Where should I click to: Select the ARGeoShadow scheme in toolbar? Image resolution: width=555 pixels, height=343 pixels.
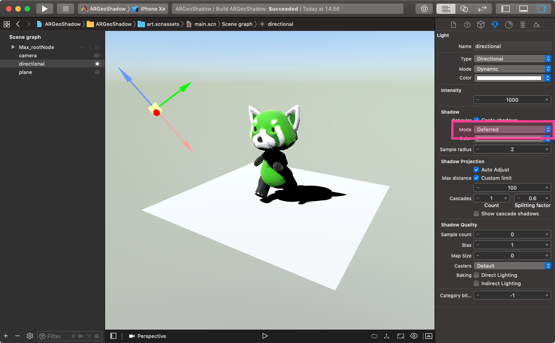(x=103, y=9)
